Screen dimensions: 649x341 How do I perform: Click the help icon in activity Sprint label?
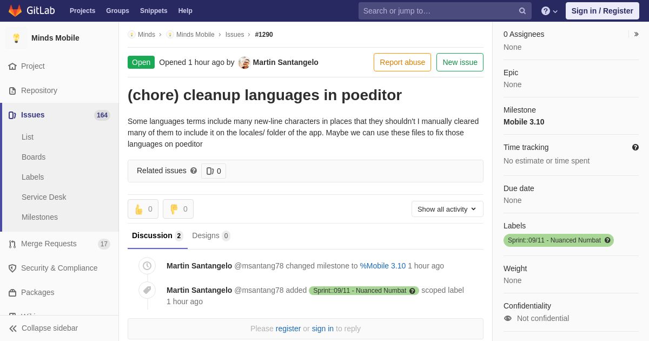coord(412,291)
